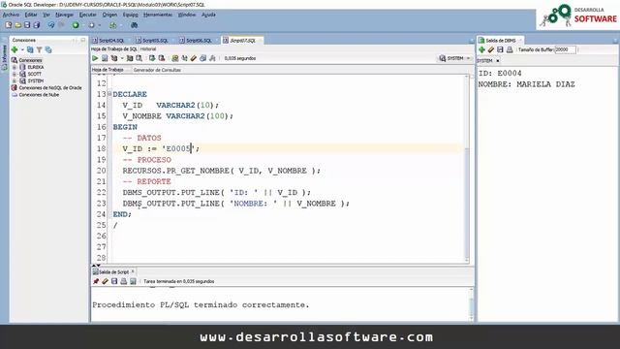Click the Tamaño de Buffer input field
This screenshot has width=620, height=349.
click(x=565, y=49)
